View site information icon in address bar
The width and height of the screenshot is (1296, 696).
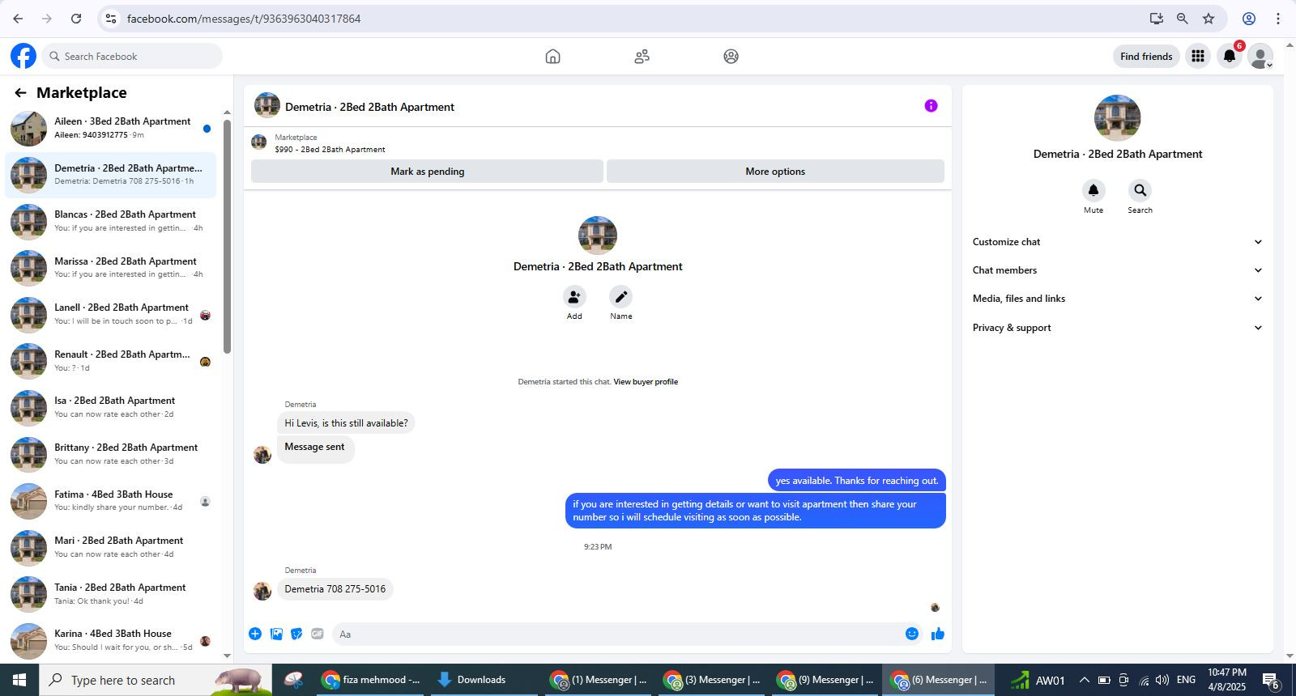click(111, 19)
